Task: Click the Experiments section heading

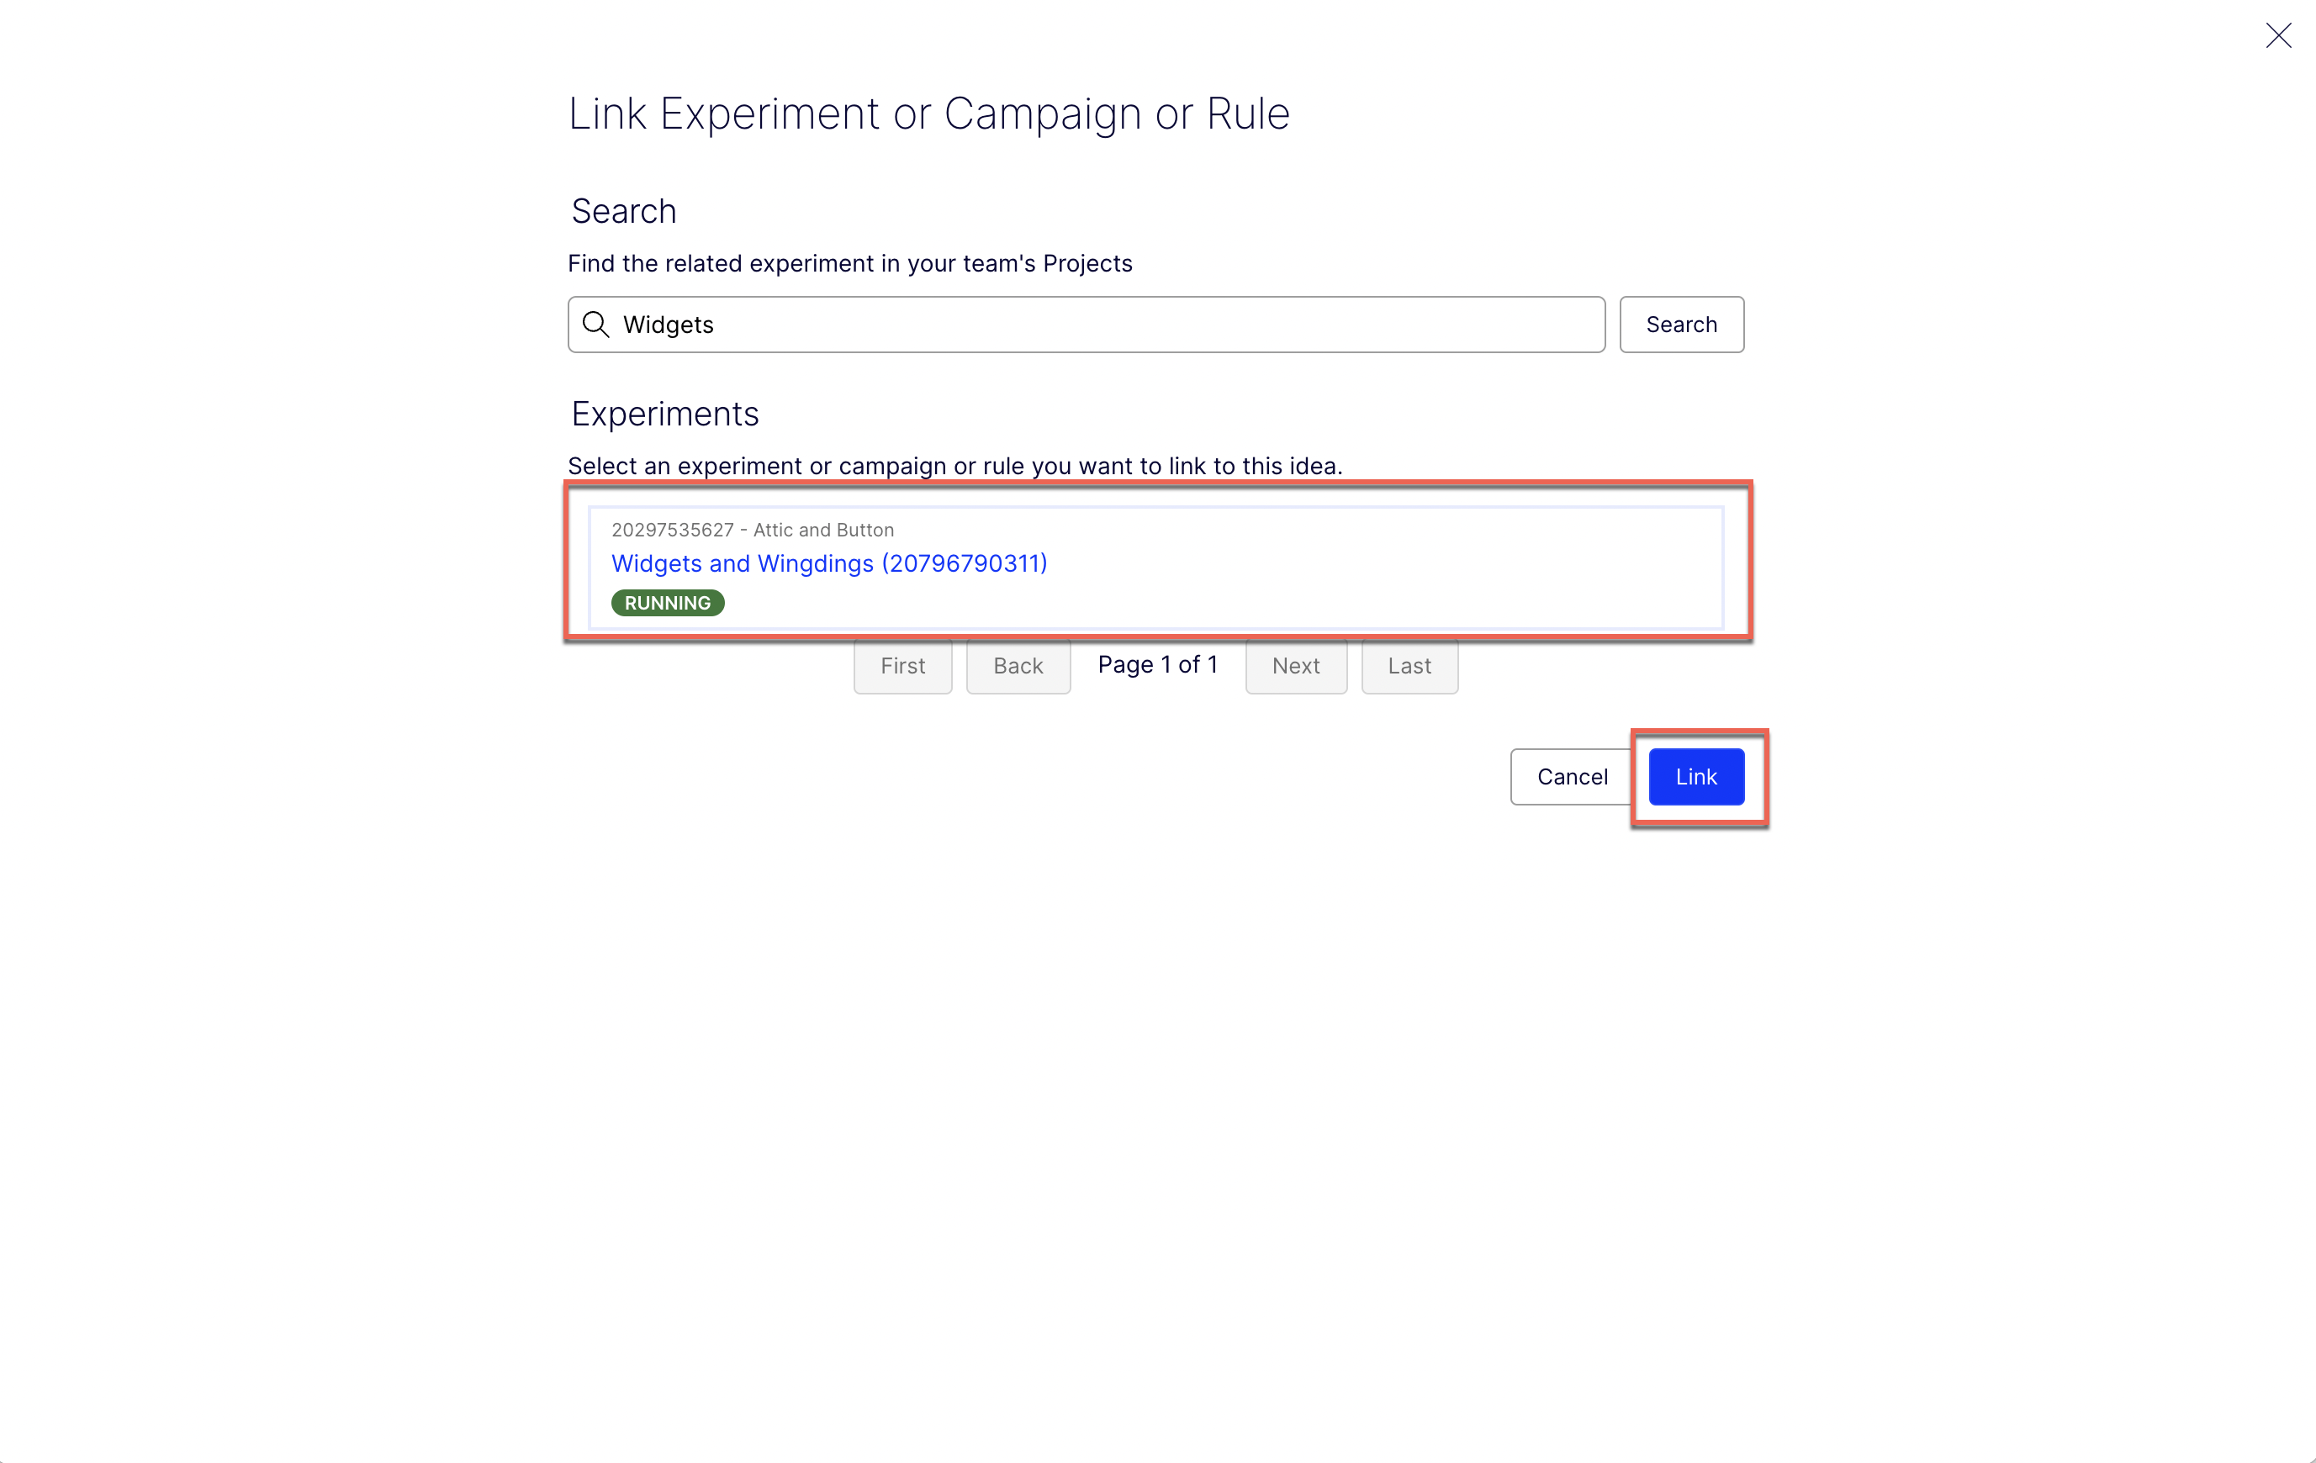Action: pos(664,414)
